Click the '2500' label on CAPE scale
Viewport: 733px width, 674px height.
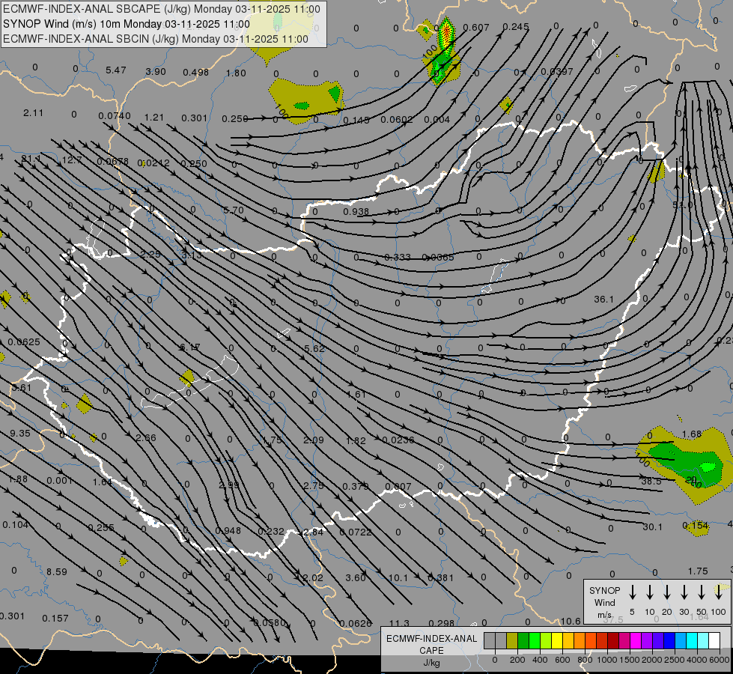coord(675,660)
